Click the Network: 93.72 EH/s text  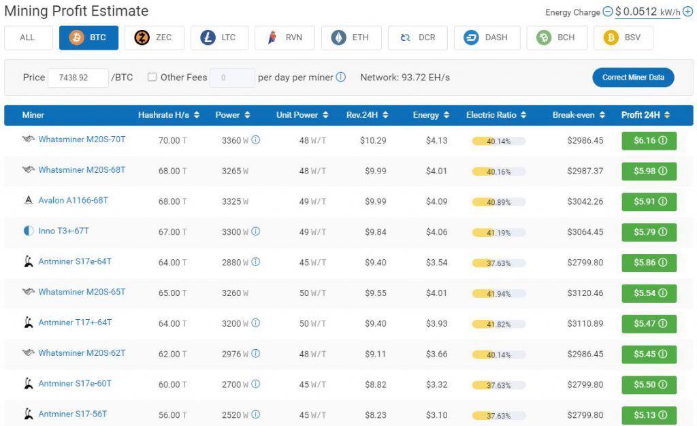(405, 78)
